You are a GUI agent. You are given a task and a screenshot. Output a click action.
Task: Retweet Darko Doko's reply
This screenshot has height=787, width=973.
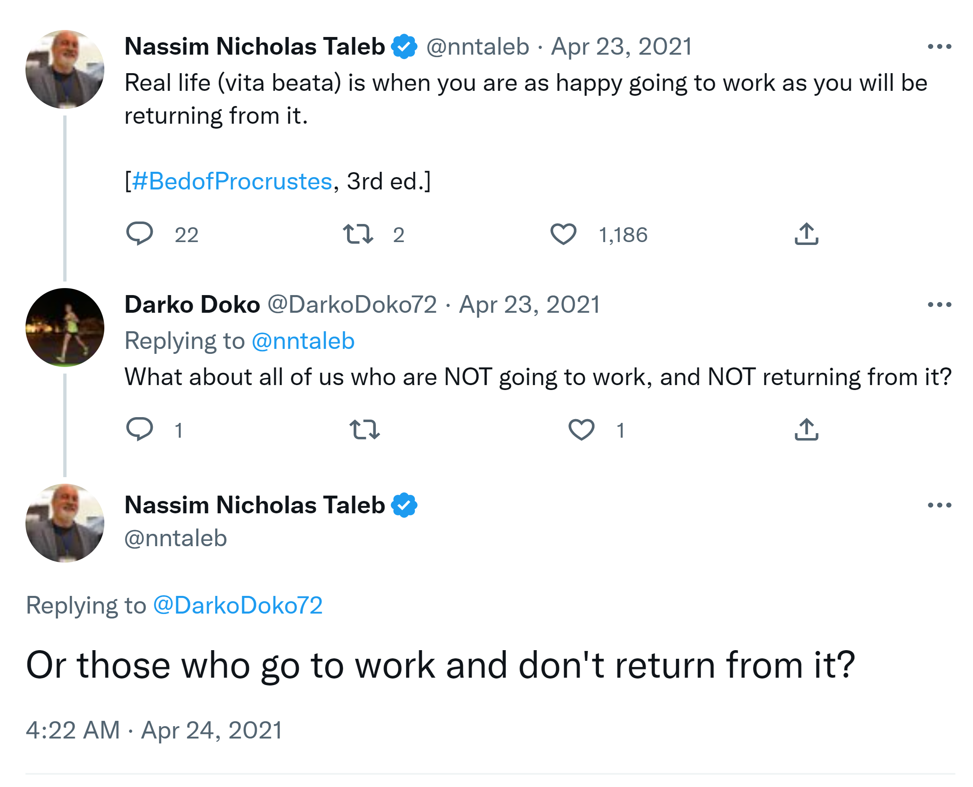tap(364, 429)
